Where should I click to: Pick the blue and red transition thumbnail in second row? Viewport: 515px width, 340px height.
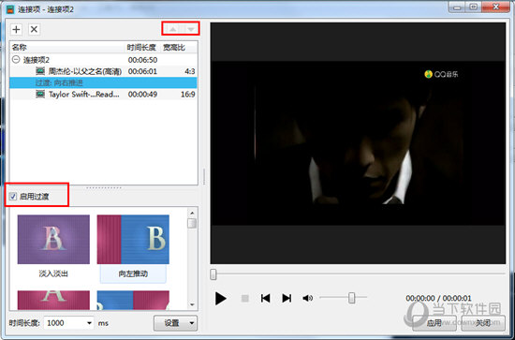pyautogui.click(x=133, y=300)
